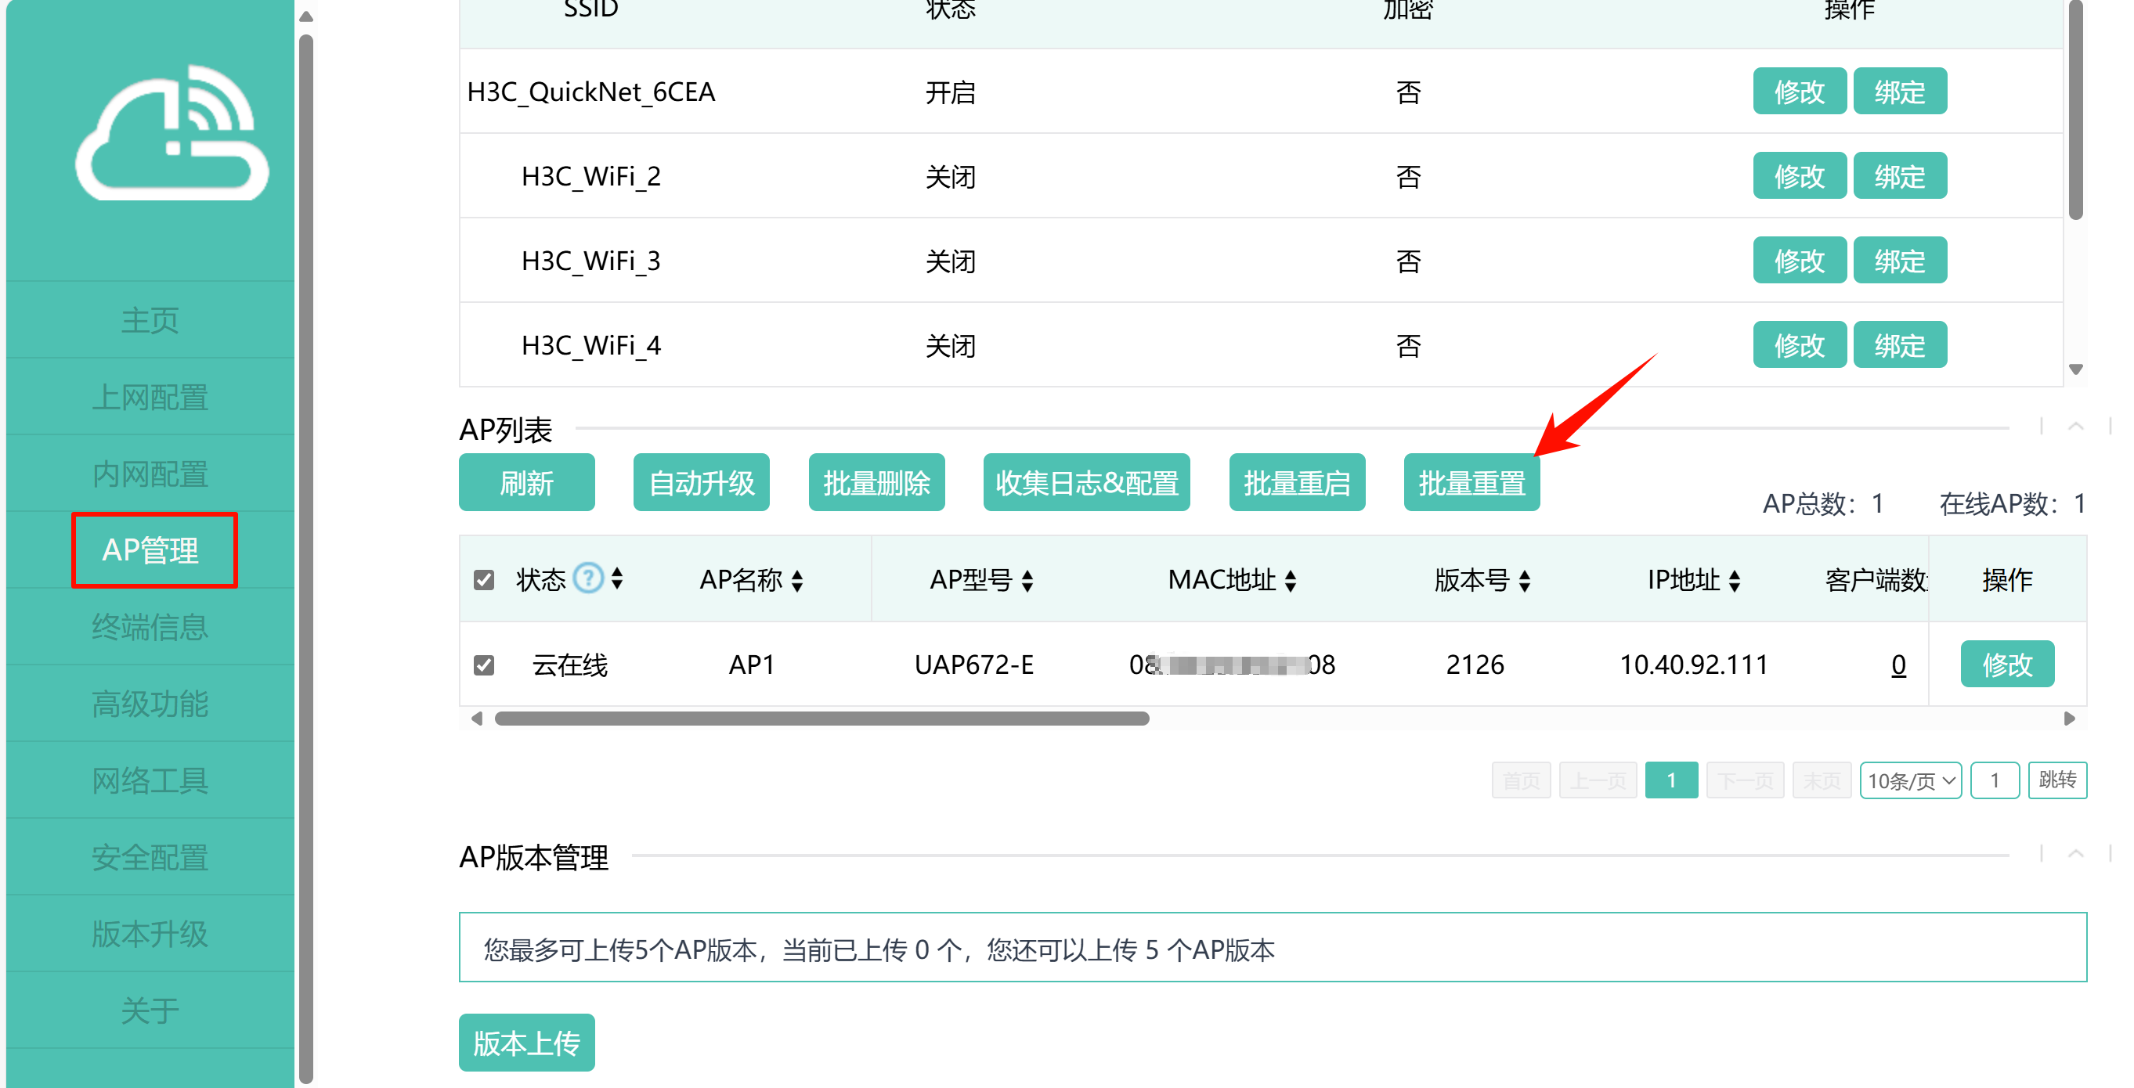Click SSID table scroll down arrow
Image resolution: width=2134 pixels, height=1088 pixels.
pos(2075,369)
